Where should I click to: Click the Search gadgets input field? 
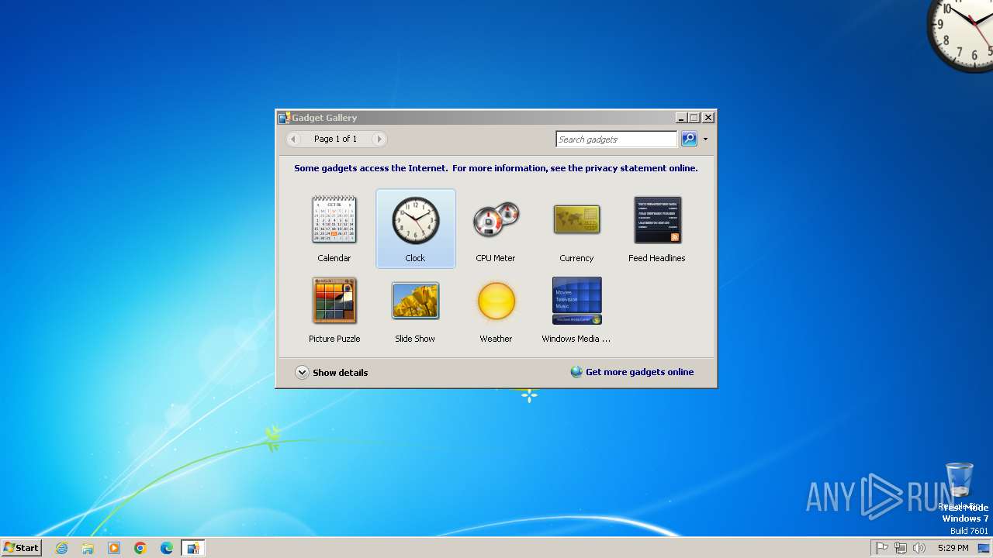click(x=617, y=139)
